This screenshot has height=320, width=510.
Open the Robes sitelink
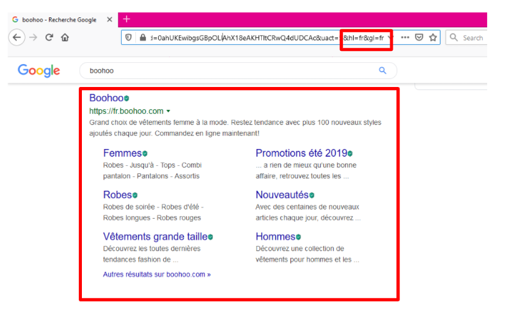[x=117, y=195]
